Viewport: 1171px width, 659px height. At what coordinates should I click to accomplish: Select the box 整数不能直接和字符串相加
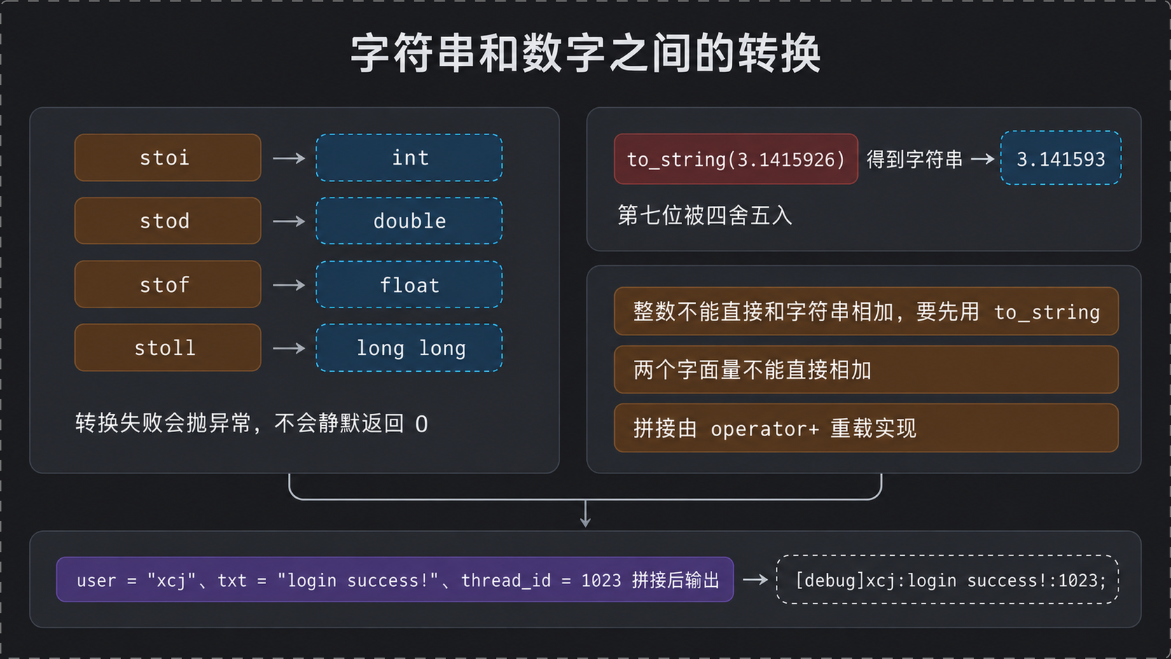point(866,311)
